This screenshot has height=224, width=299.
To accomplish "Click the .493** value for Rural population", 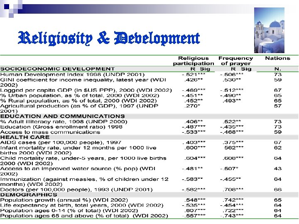I will (x=232, y=101).
